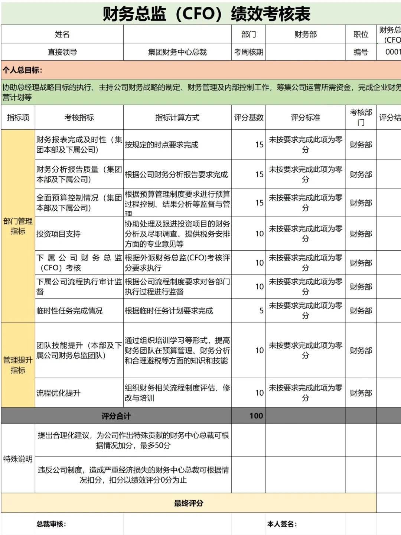Select the 集团财务中心总裁 cell
401x535 pixels.
[x=178, y=53]
